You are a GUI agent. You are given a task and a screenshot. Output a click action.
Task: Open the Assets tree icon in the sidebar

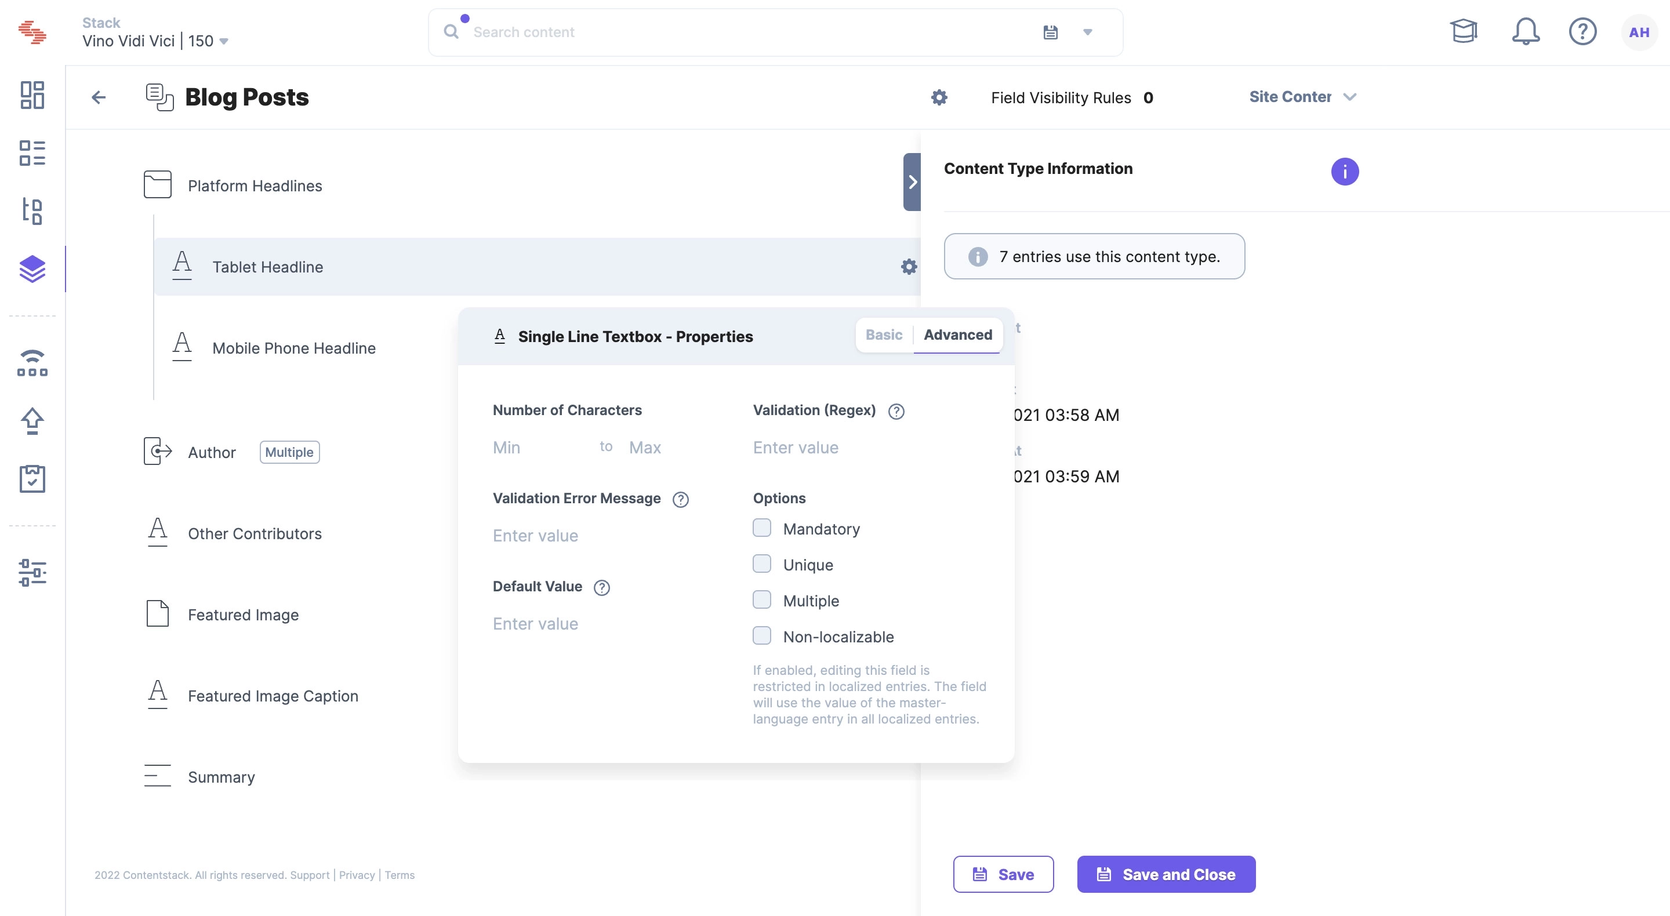tap(32, 212)
